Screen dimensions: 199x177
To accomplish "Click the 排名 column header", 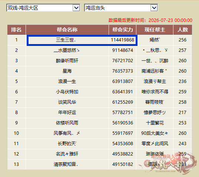I will pyautogui.click(x=16, y=30).
